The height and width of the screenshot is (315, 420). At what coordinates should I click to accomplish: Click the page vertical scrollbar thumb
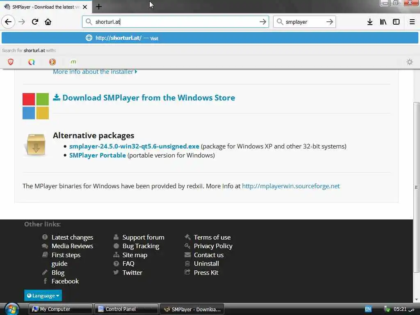tap(416, 187)
